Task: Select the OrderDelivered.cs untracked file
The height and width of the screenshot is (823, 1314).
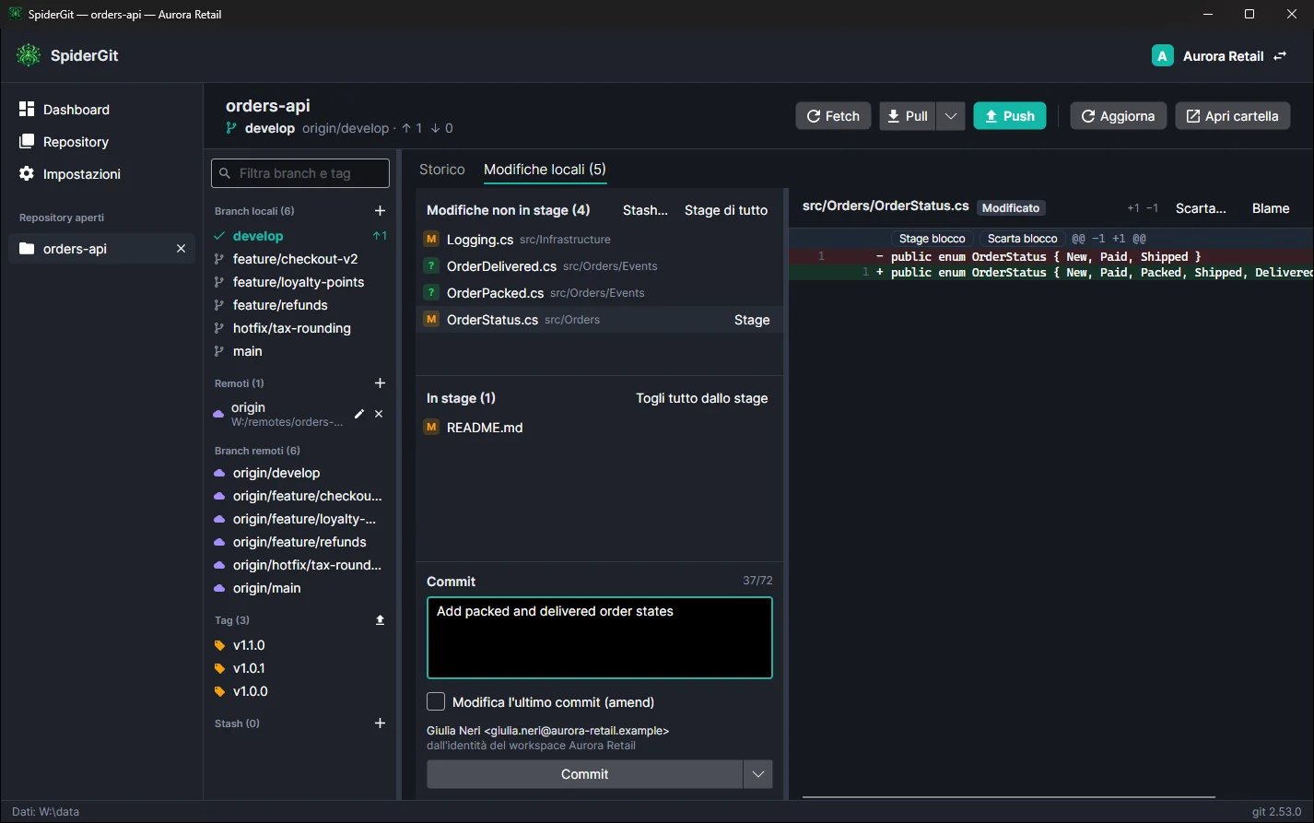Action: [599, 266]
